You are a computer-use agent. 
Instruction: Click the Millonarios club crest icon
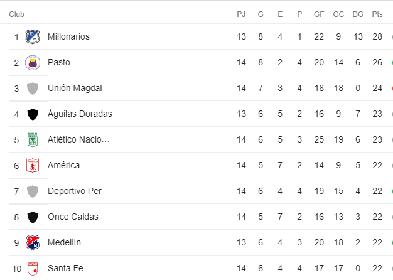33,37
